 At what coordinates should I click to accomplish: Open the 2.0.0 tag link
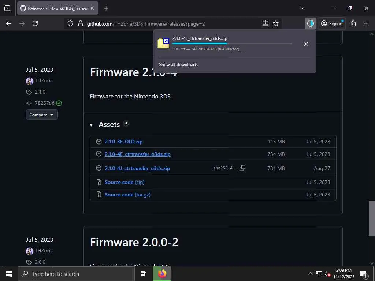[40, 262]
